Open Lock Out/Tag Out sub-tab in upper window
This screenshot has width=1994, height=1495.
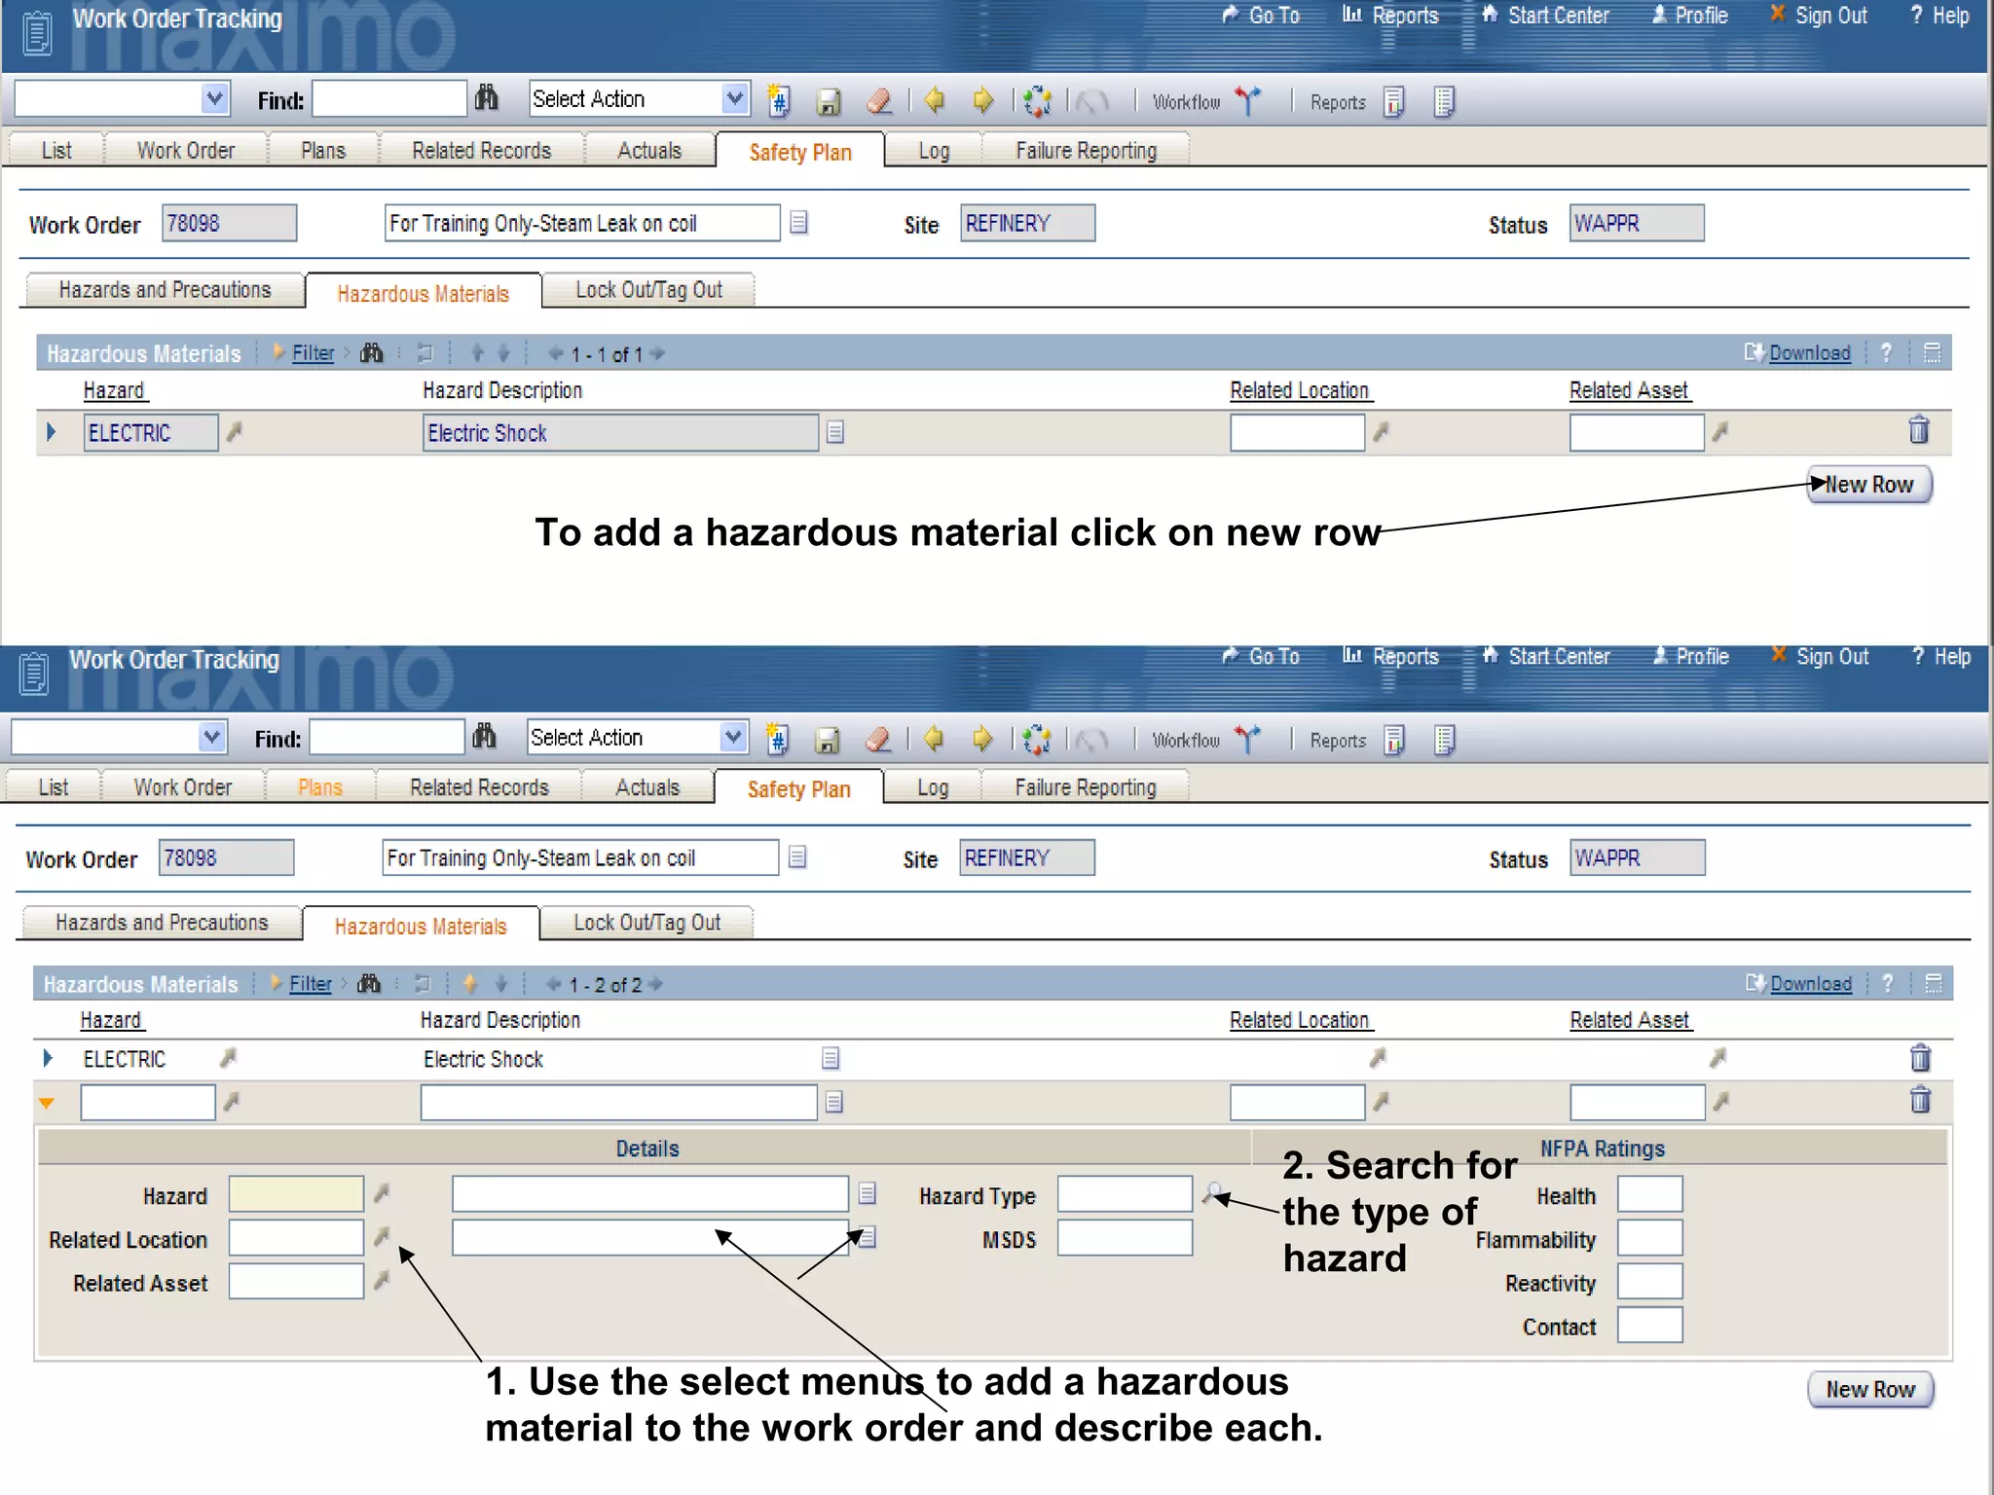[x=648, y=290]
